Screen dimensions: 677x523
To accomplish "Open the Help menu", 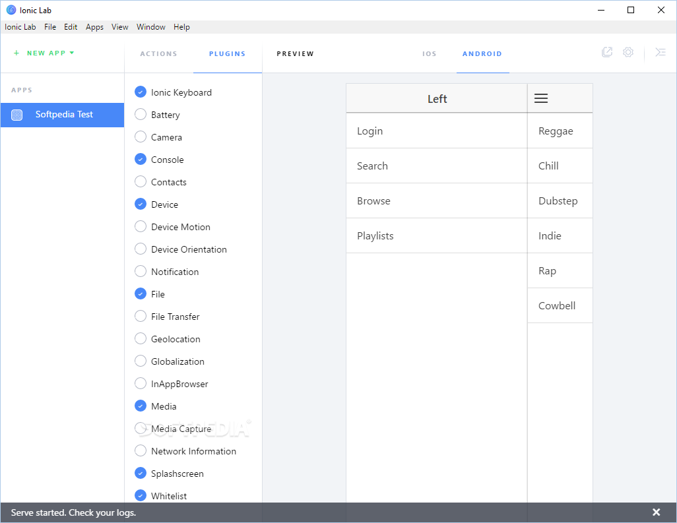I will pyautogui.click(x=181, y=27).
